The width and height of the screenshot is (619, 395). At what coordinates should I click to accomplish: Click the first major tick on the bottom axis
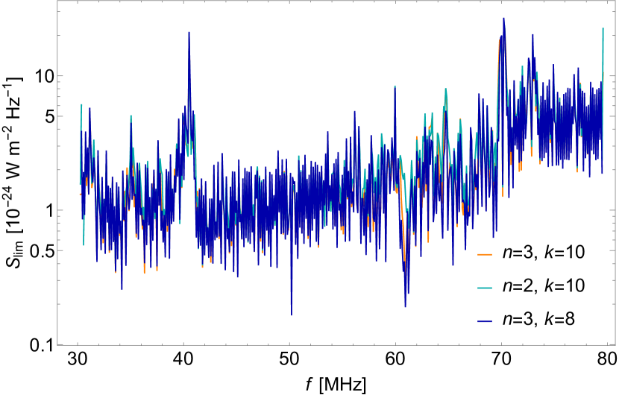78,344
